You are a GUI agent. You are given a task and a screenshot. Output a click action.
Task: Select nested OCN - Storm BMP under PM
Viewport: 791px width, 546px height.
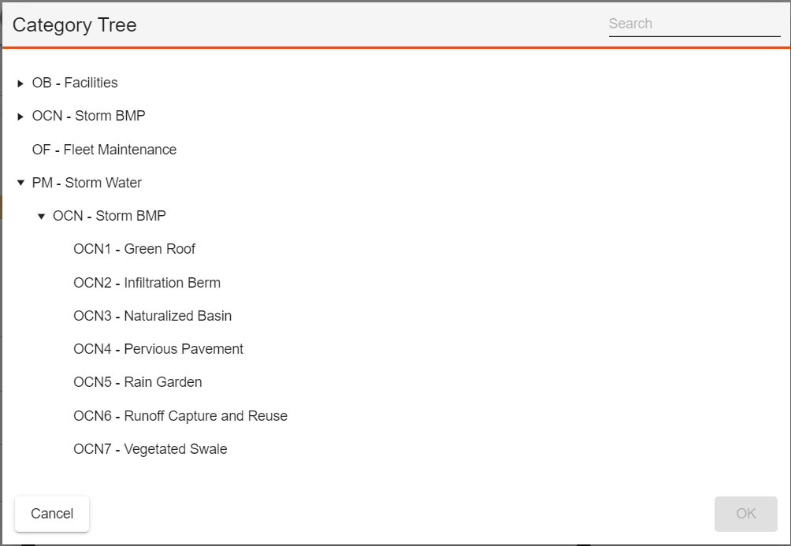[x=110, y=216]
